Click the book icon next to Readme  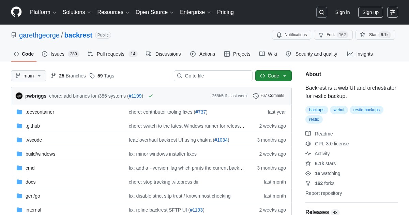(308, 134)
